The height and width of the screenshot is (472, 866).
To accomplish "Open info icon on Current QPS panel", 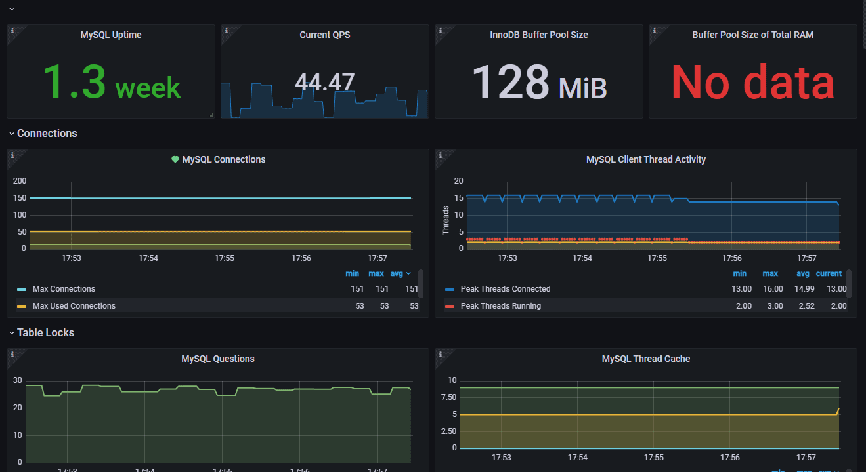I will click(x=226, y=30).
